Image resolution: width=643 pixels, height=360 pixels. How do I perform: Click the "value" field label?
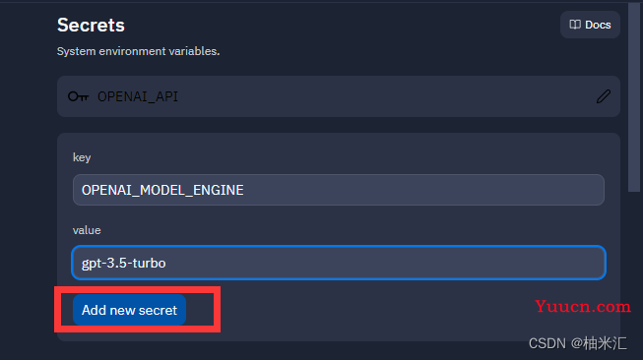87,230
